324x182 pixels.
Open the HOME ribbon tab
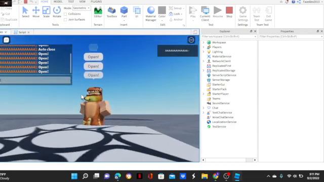coord(45,2)
